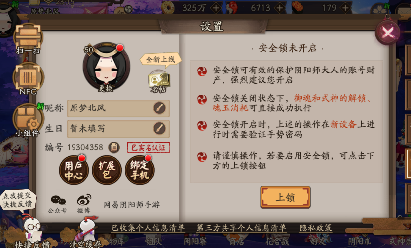This screenshot has height=248, width=411.
Task: Open 用户中心 user center
Action: [74, 170]
